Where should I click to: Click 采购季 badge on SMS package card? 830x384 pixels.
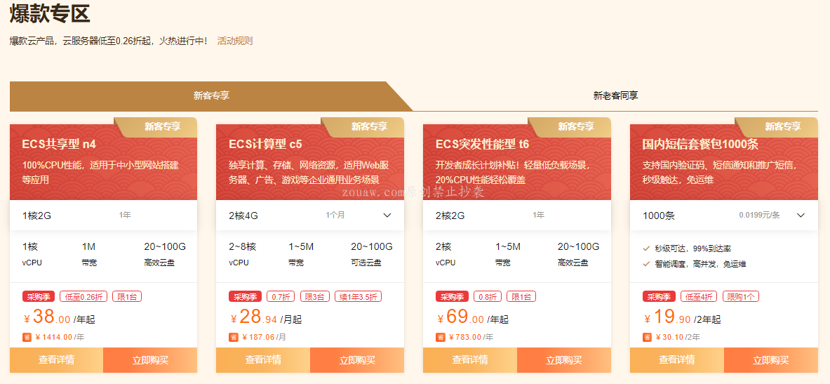pyautogui.click(x=659, y=296)
